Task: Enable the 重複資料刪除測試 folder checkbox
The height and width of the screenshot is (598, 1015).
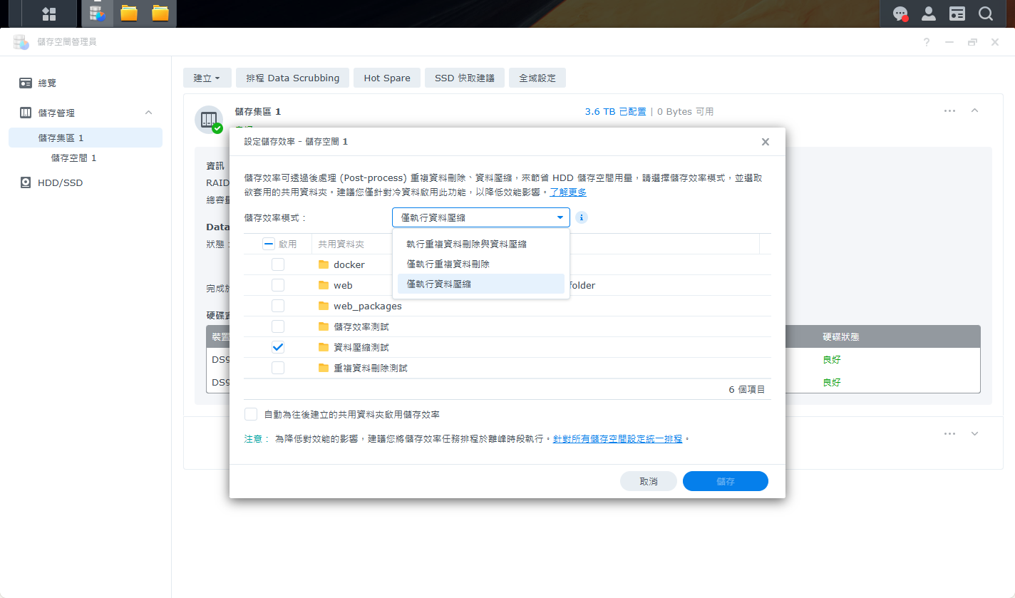Action: (278, 368)
